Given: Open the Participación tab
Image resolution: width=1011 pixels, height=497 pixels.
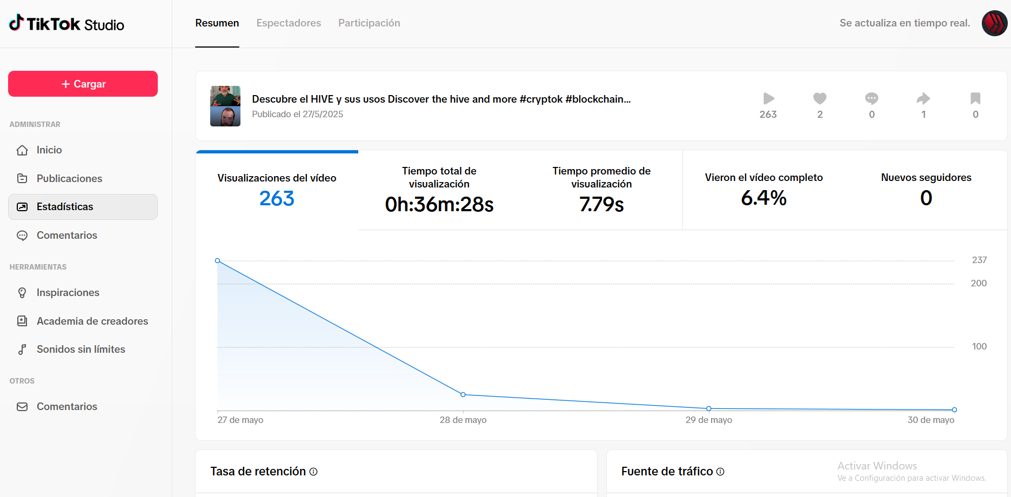Looking at the screenshot, I should click(x=369, y=23).
